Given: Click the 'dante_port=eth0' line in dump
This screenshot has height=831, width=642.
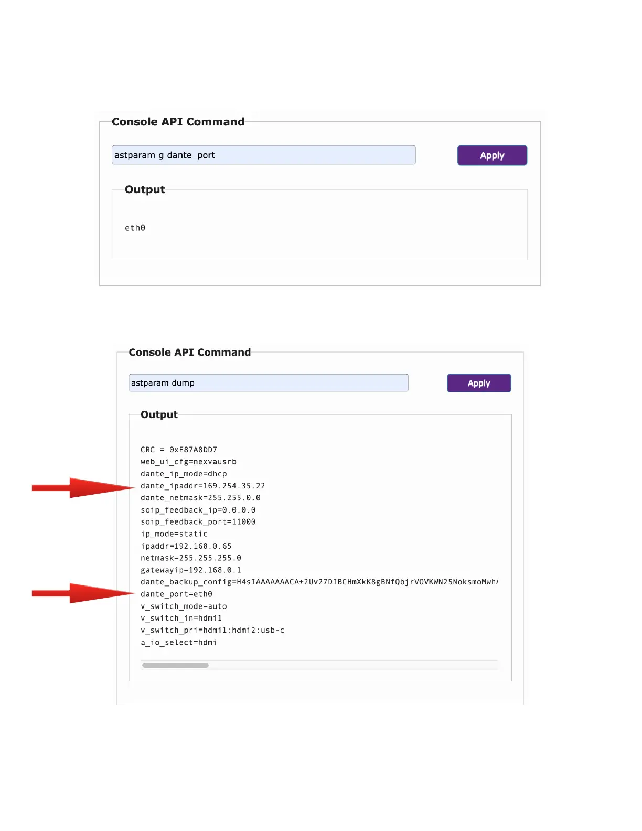Looking at the screenshot, I should click(x=176, y=594).
